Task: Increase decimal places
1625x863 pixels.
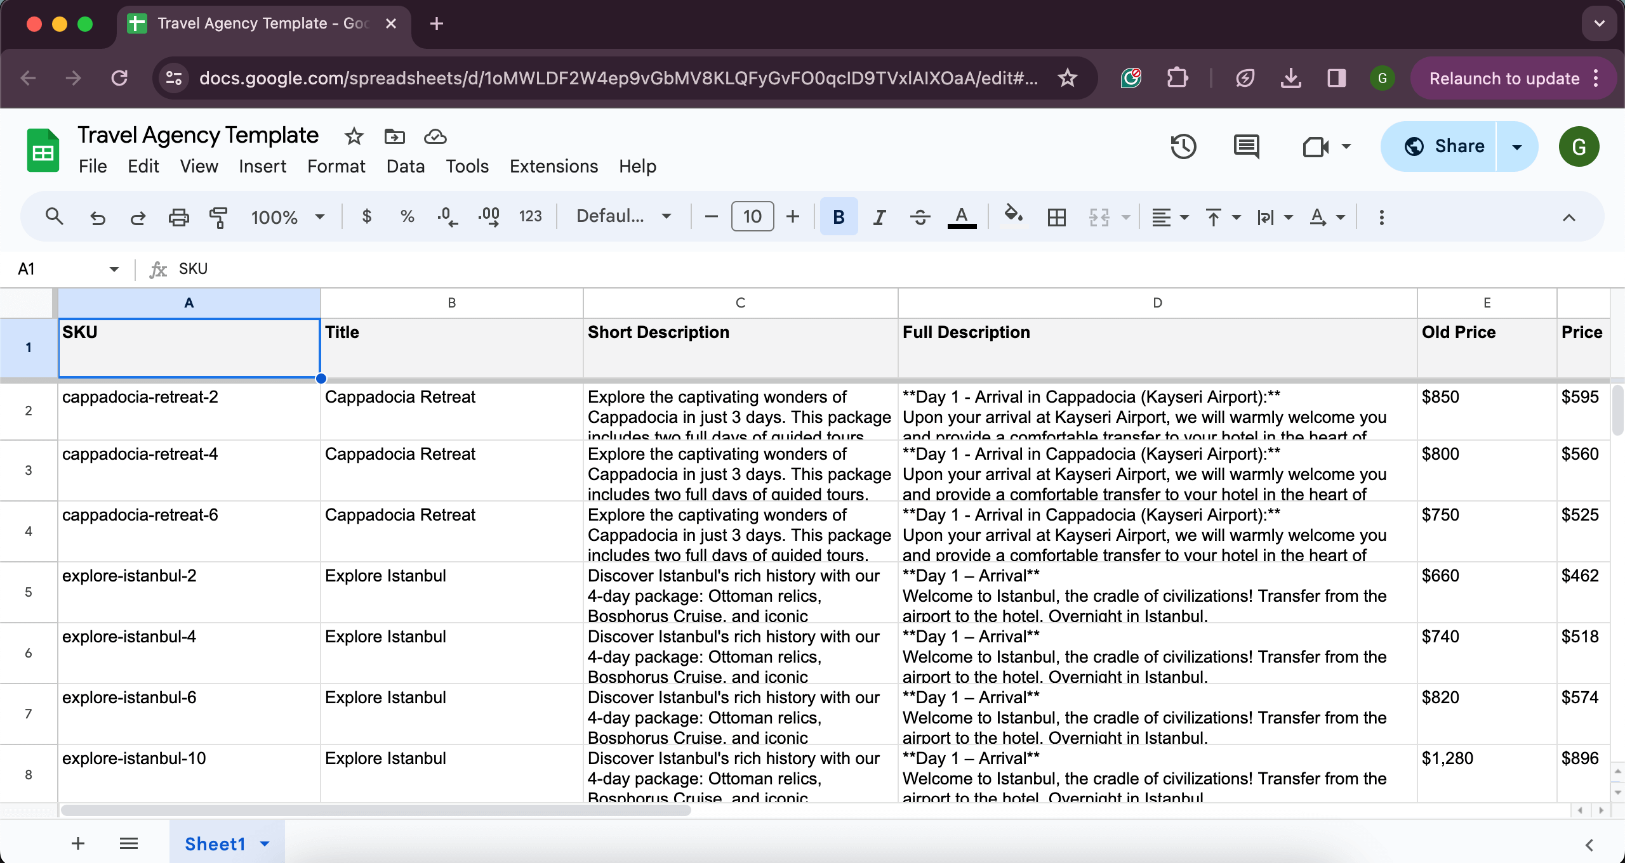Action: [x=489, y=217]
